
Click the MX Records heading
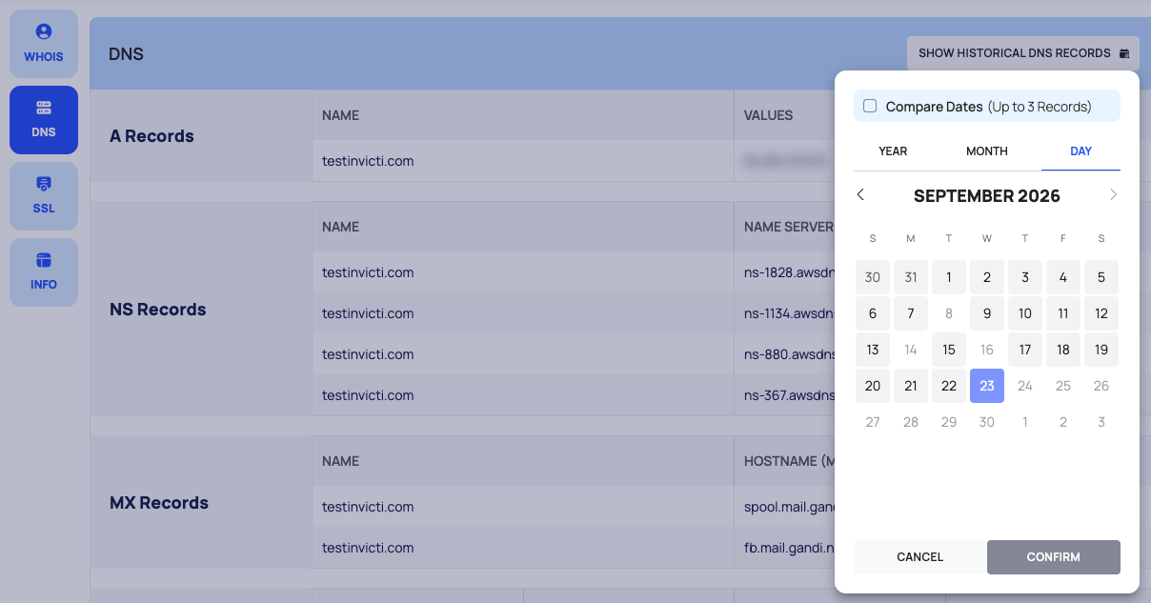point(159,503)
